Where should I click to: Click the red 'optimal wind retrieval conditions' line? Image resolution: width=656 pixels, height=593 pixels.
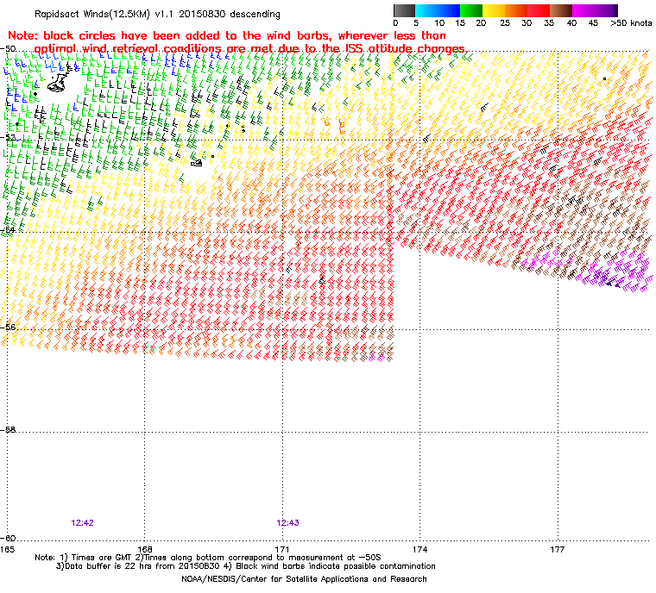click(250, 49)
